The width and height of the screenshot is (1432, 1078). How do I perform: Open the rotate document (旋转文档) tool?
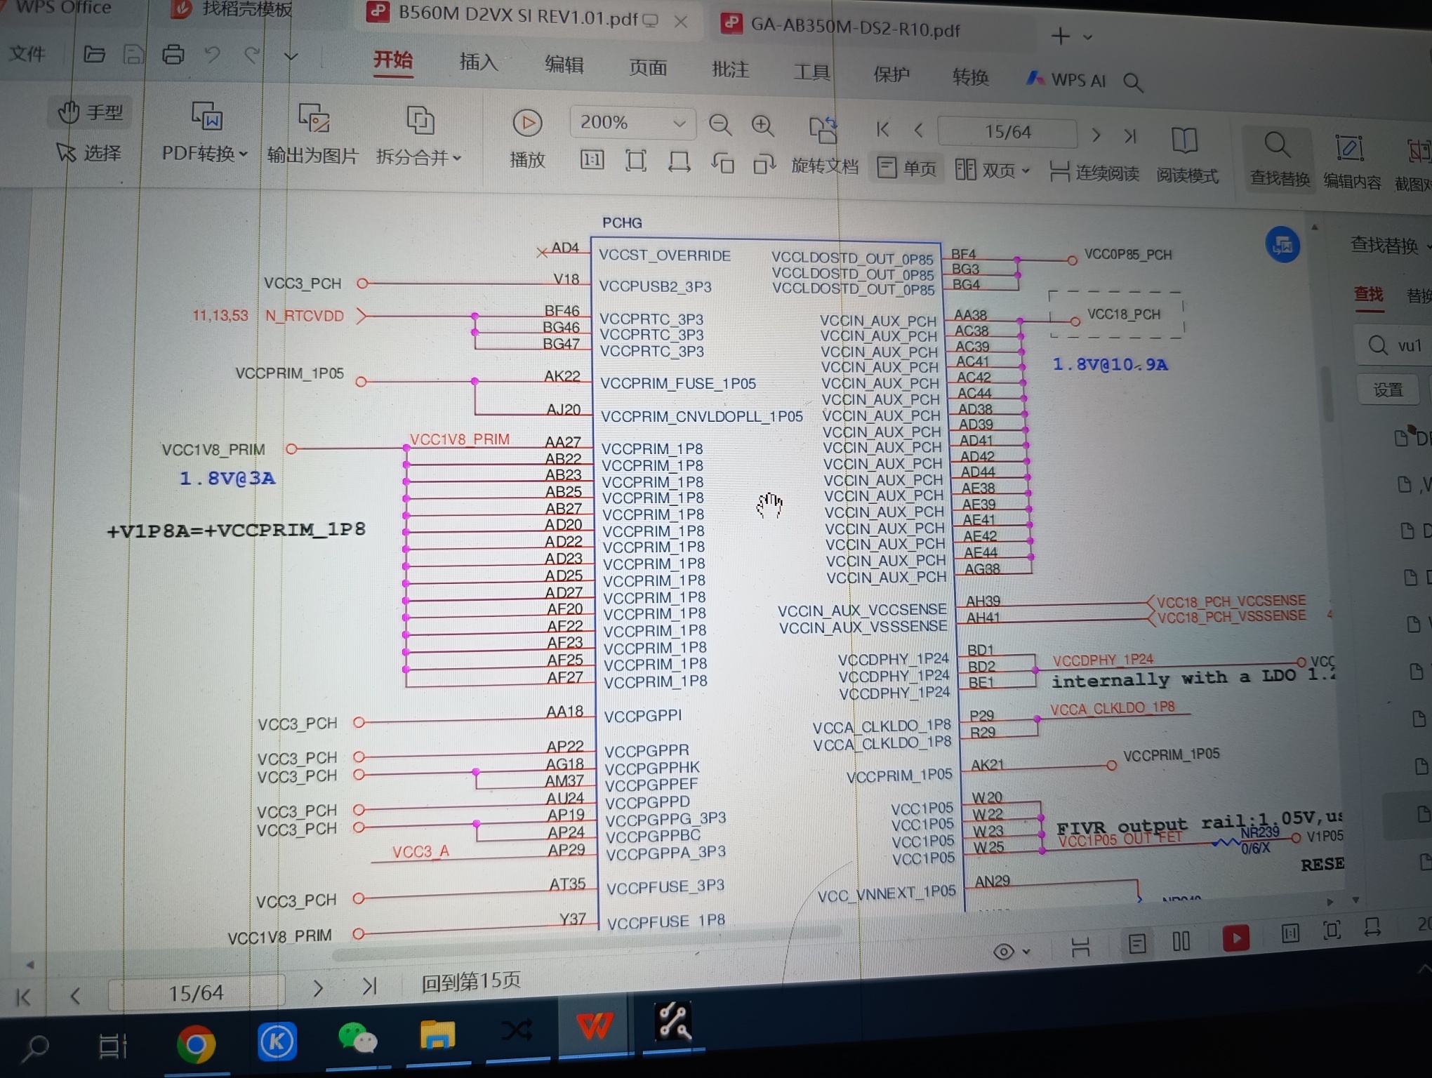pos(824,146)
